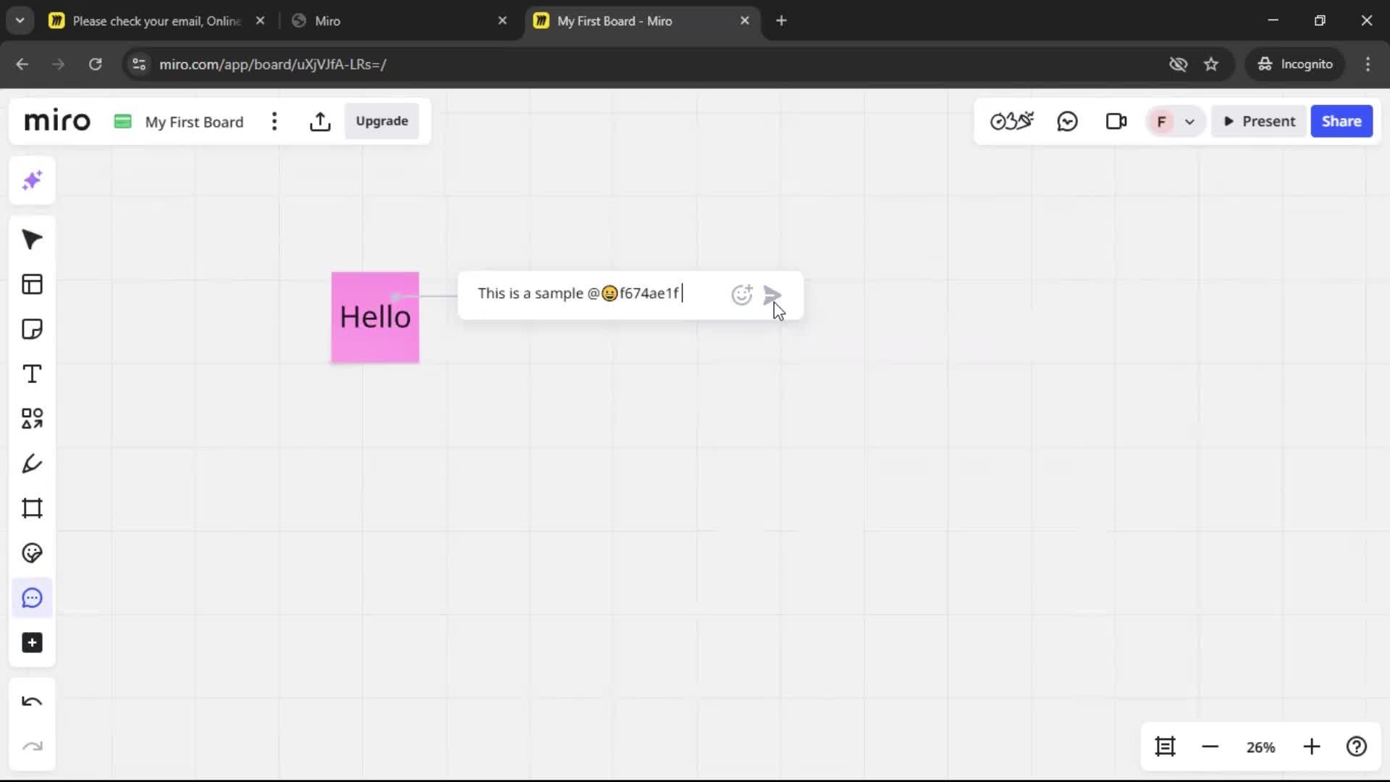Select the comment tool
Viewport: 1390px width, 782px height.
pos(32,598)
